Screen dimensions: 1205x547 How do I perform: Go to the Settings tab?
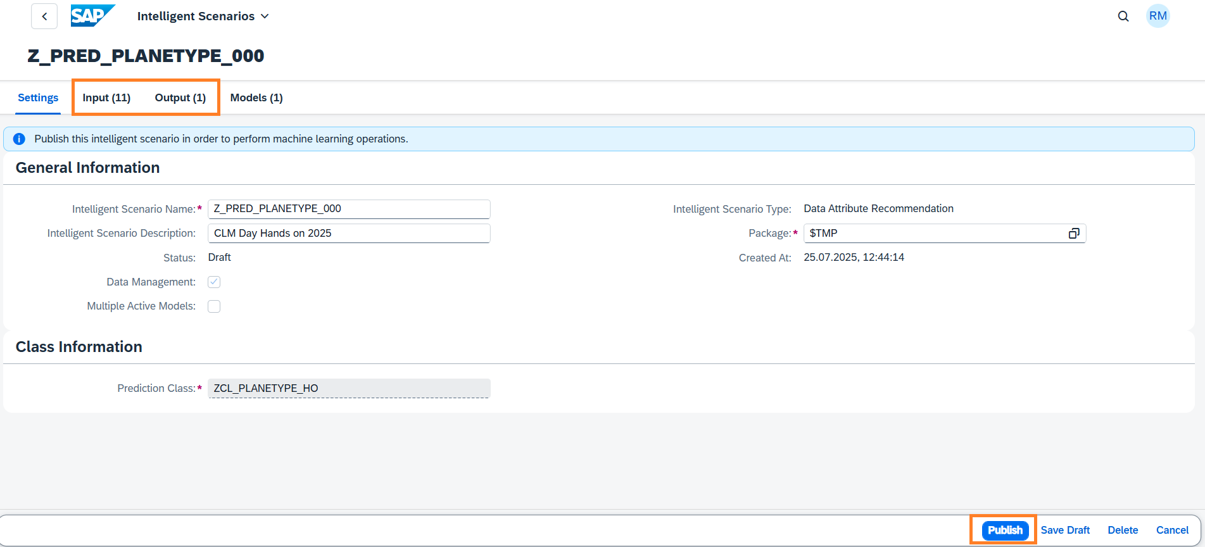[x=38, y=97]
